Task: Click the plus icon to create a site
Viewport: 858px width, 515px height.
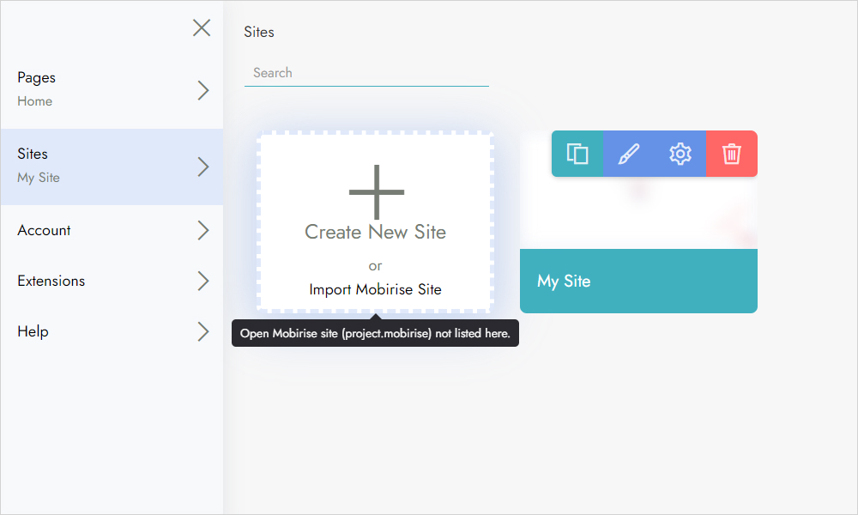Action: pos(375,191)
